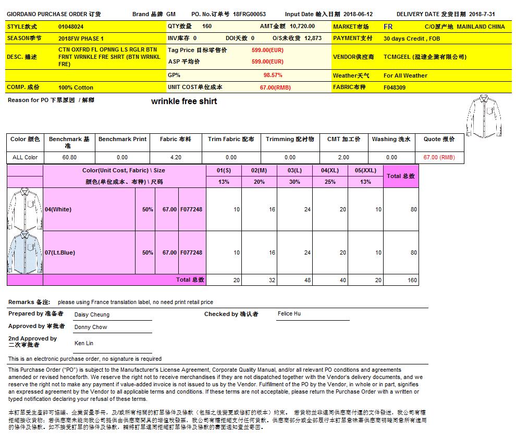Select the AMT value 10,720.00
This screenshot has height=442, width=516.
click(302, 26)
